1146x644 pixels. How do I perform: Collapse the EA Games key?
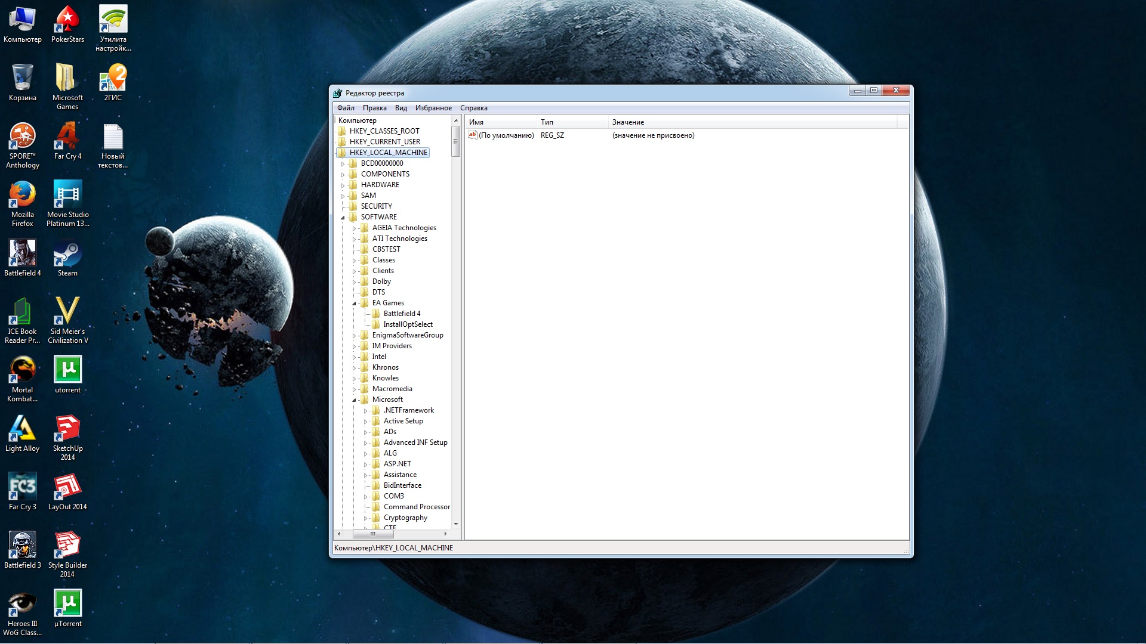tap(355, 304)
